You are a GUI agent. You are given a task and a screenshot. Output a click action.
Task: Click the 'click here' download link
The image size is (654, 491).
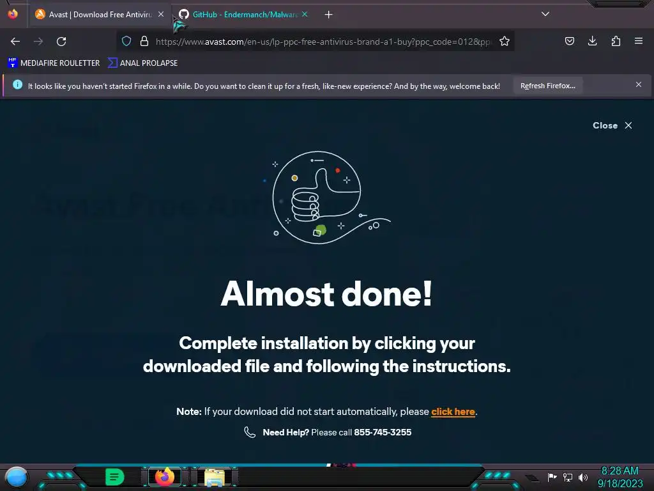click(x=453, y=412)
